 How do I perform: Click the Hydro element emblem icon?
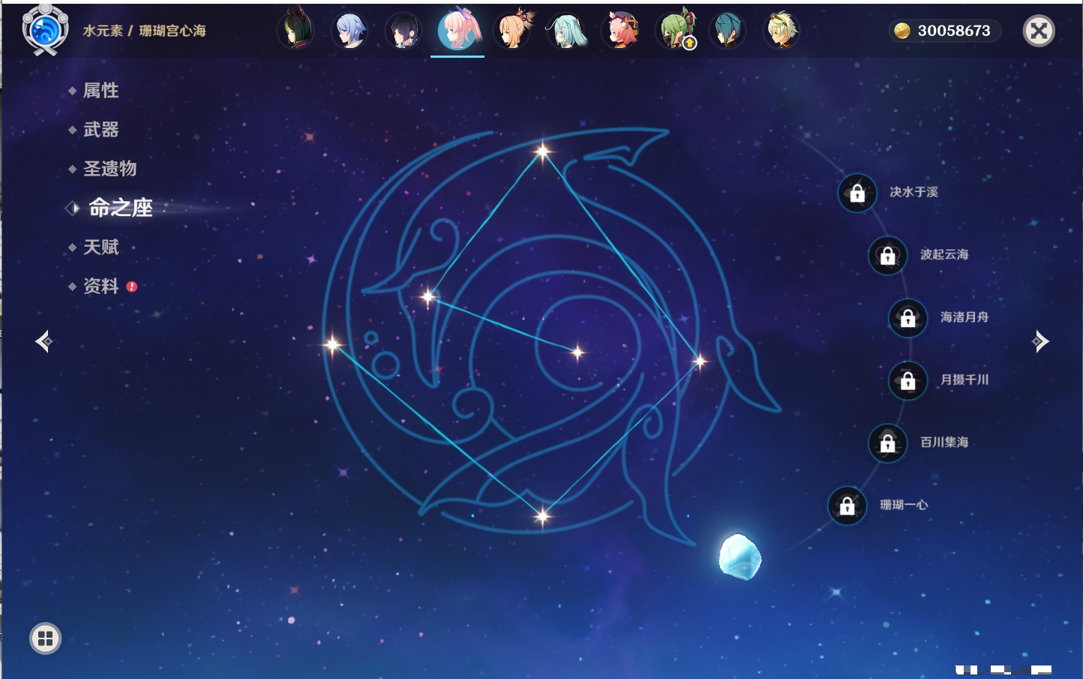click(x=45, y=30)
